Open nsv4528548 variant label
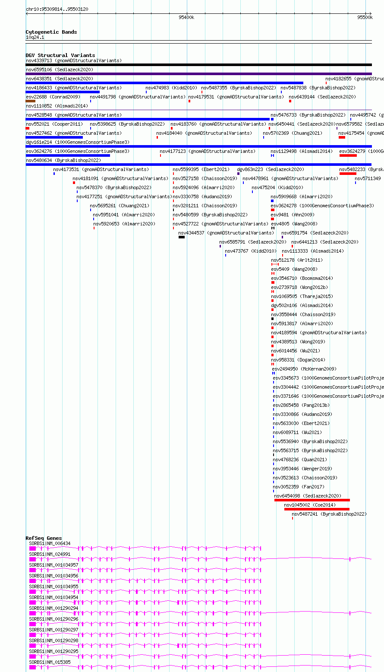Viewport: 384px width, 672px height. (x=74, y=115)
